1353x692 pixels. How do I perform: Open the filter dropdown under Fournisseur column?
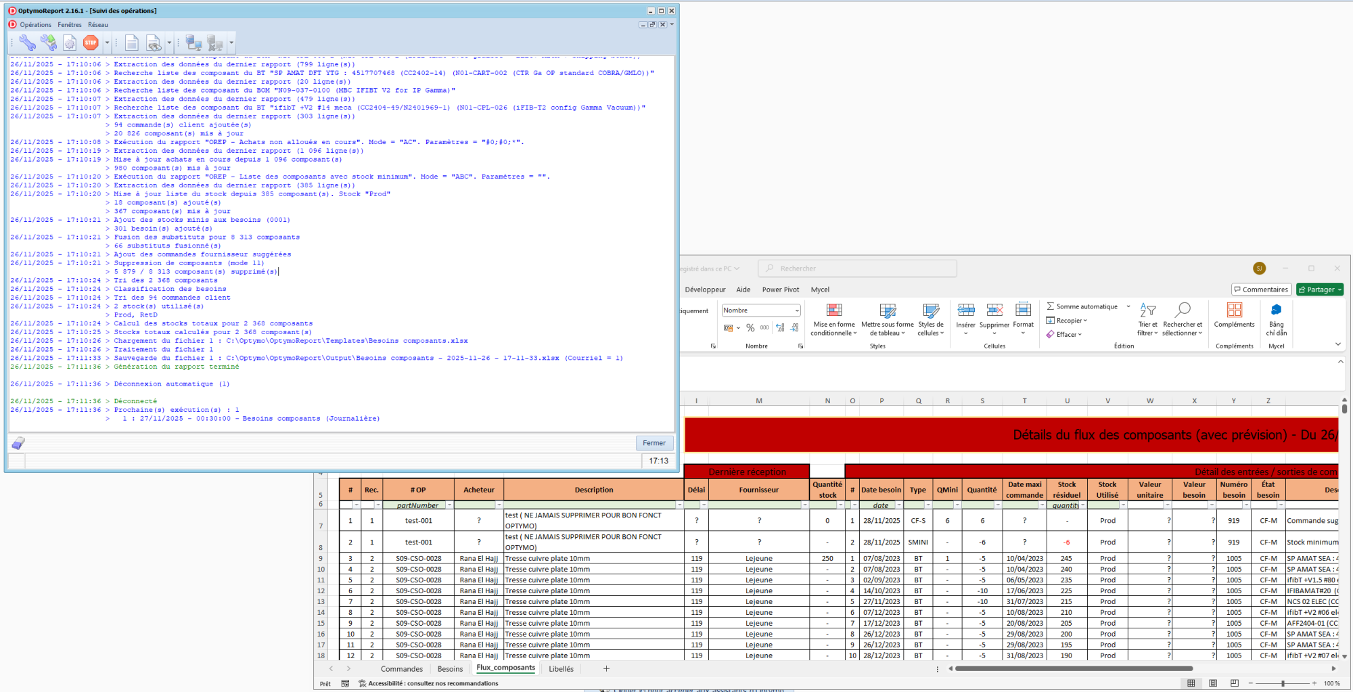tap(804, 505)
